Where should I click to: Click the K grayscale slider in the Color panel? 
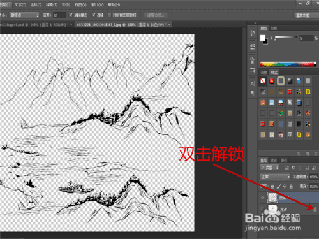(286, 38)
